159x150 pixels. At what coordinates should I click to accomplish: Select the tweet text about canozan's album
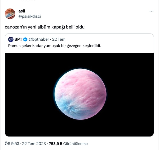pos(45,27)
